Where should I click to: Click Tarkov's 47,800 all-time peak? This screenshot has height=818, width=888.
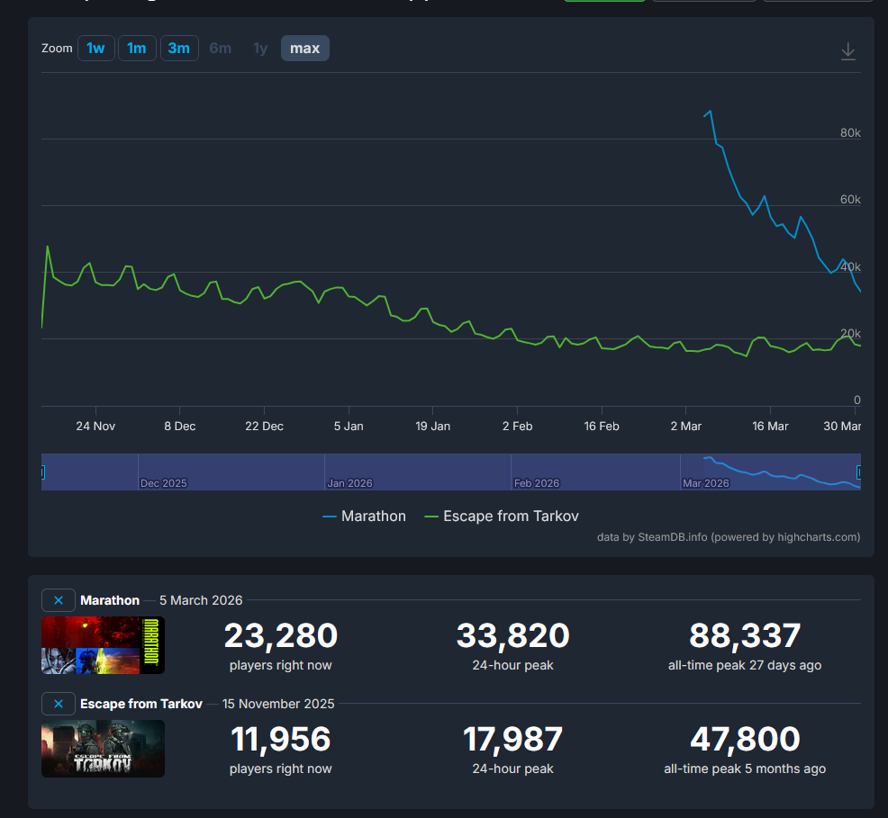point(746,740)
